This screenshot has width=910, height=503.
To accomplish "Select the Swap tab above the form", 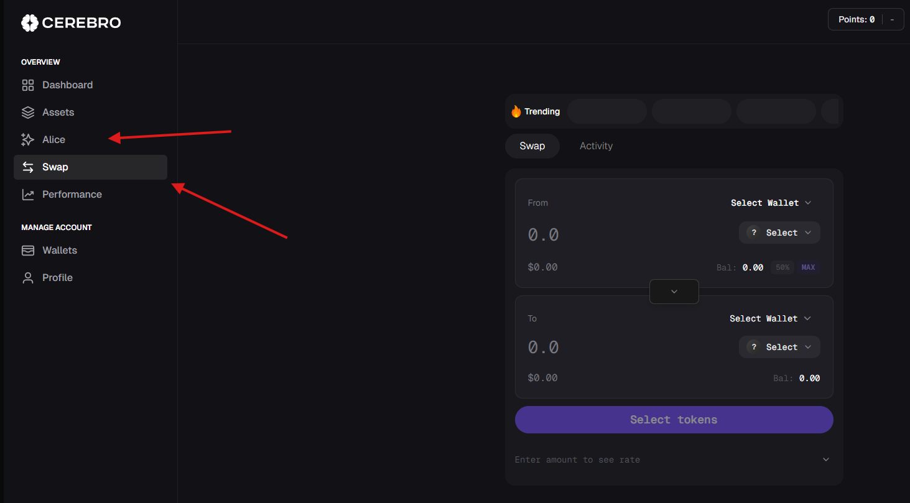I will [532, 146].
